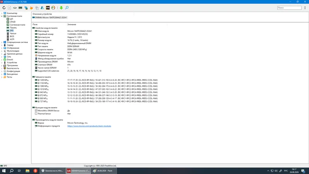Select Конфигурация in the tree

click(13, 71)
